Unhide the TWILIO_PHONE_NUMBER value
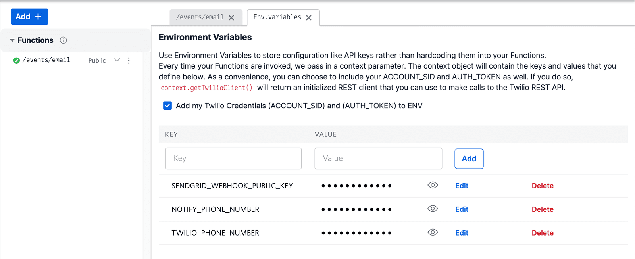635x259 pixels. pyautogui.click(x=433, y=232)
